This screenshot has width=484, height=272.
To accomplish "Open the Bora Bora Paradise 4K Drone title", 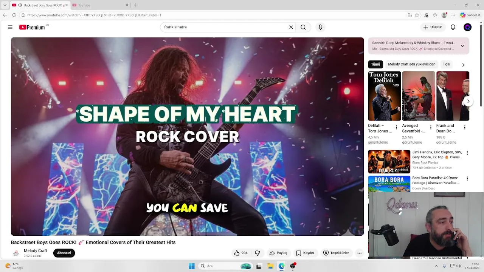I will tap(436, 180).
